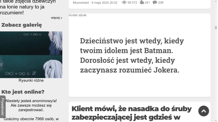Click the "więcej »" link

57,18
